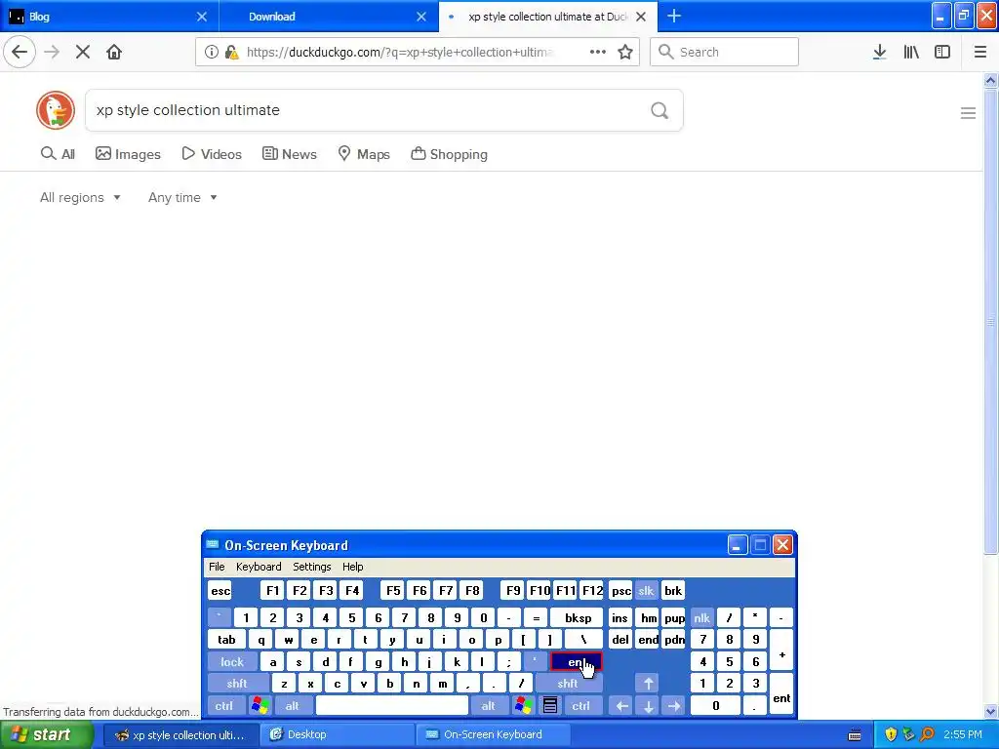Click the esc key on keyboard

[x=220, y=590]
